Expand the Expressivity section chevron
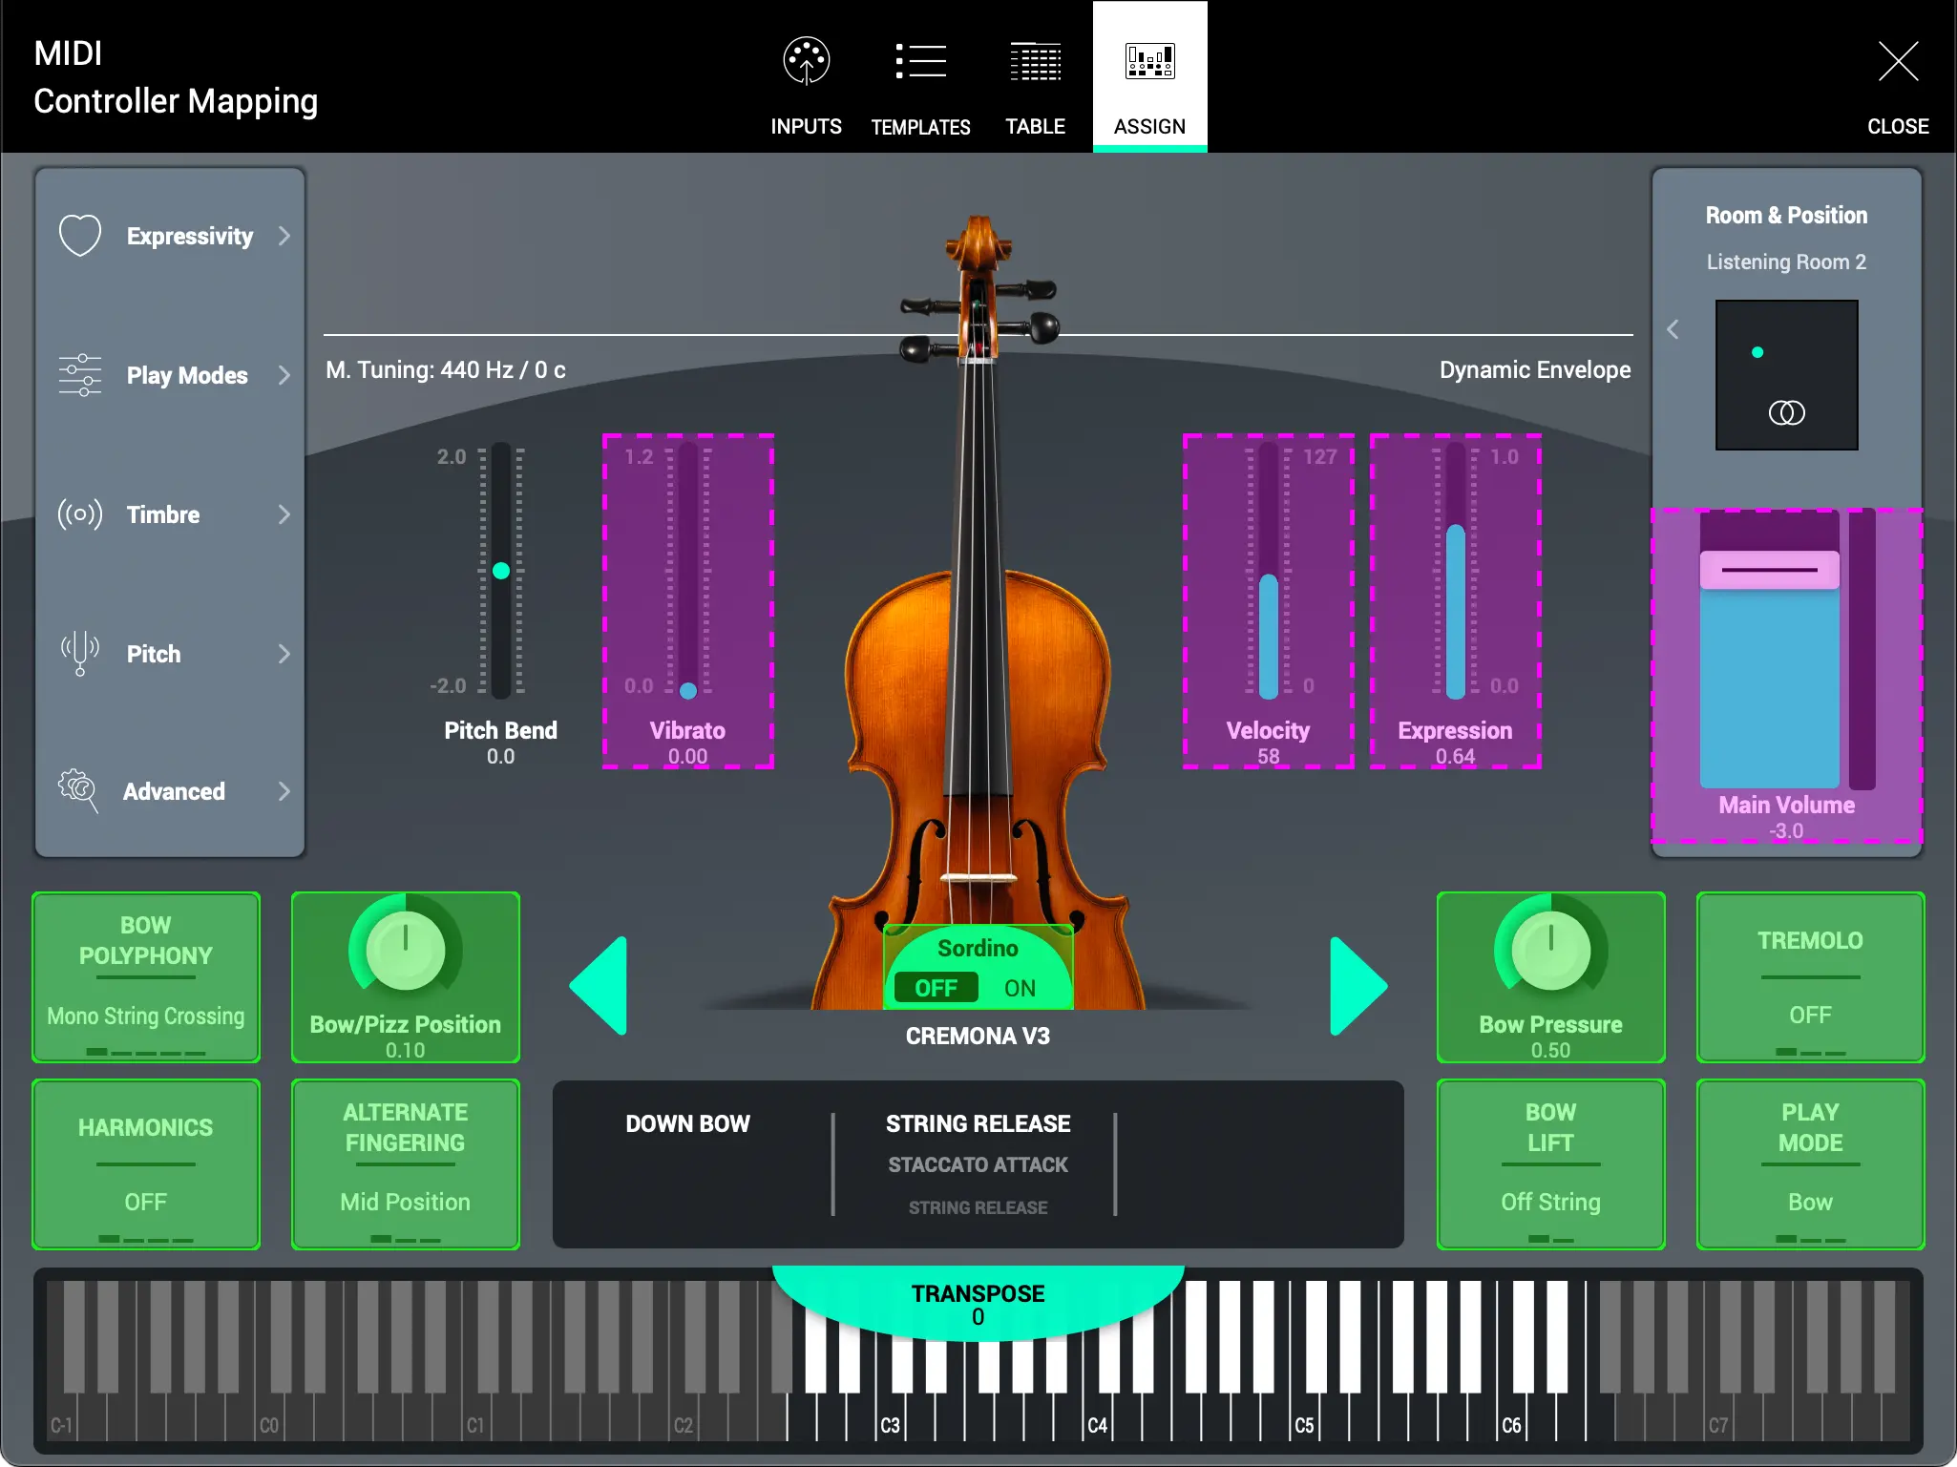Viewport: 1957px width, 1467px height. click(x=284, y=235)
